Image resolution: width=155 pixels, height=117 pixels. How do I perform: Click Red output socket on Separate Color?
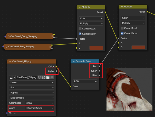(99, 66)
